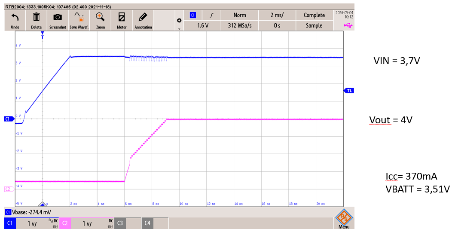452x232 pixels.
Task: Open sample rate 312 MSa/s field
Action: [x=240, y=25]
